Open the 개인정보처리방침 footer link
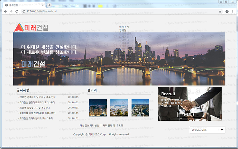Image resolution: width=238 pixels, height=149 pixels. click(89, 126)
